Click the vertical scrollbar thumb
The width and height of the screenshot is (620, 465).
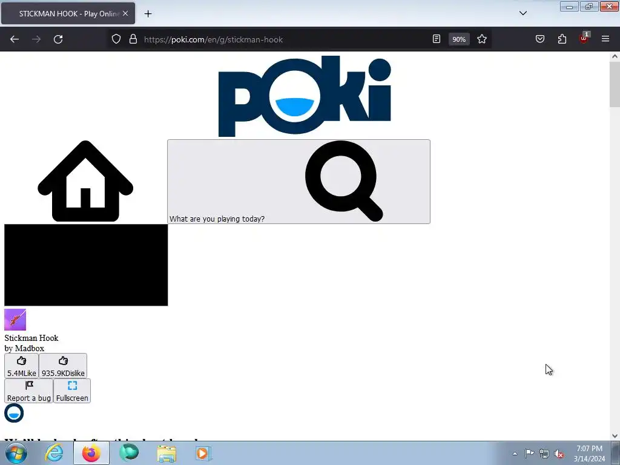click(x=615, y=84)
